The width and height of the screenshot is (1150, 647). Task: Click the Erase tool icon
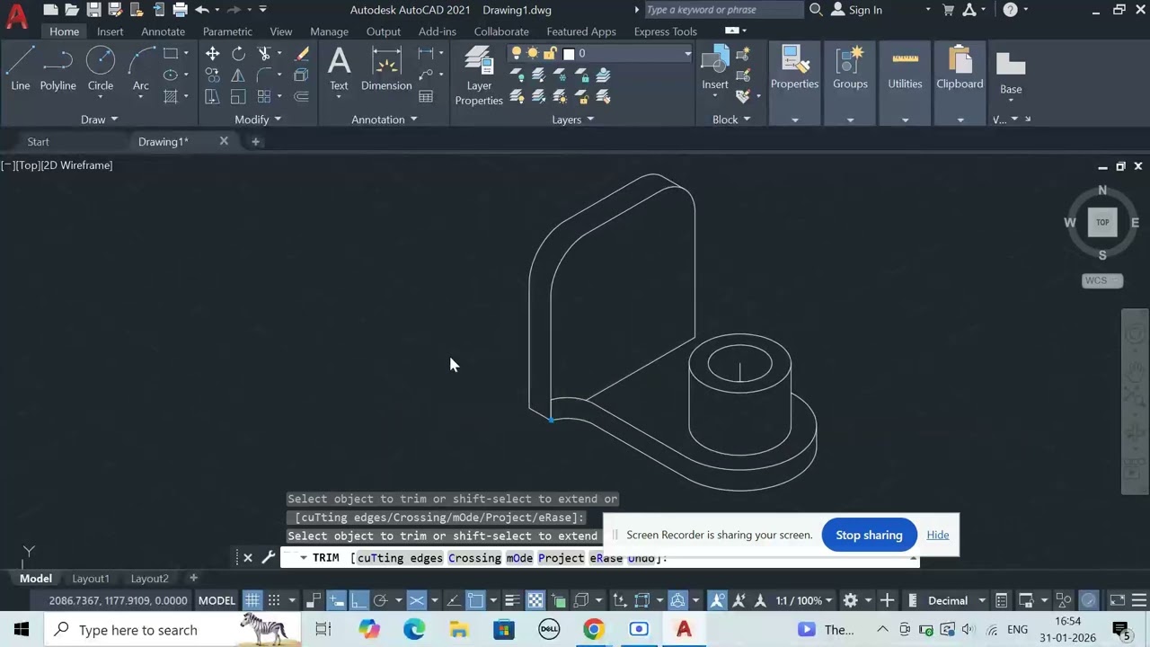[302, 54]
